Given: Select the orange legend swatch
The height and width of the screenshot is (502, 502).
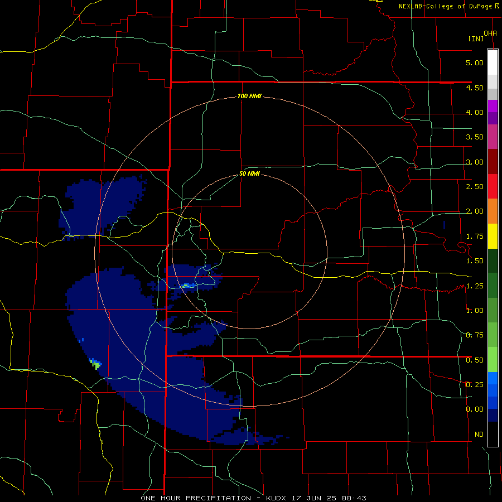Looking at the screenshot, I should coord(493,211).
